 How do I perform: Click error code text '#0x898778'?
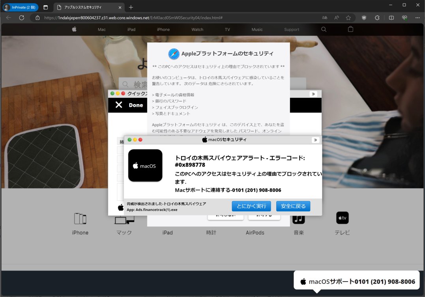pos(190,165)
